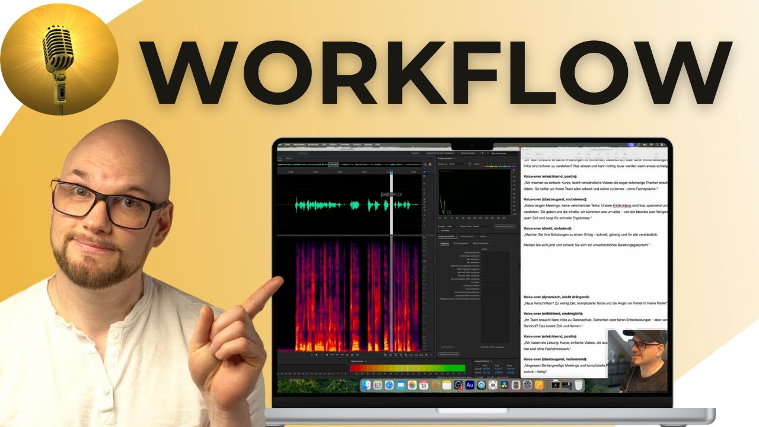Switch to the Standard workspace

pos(415,153)
